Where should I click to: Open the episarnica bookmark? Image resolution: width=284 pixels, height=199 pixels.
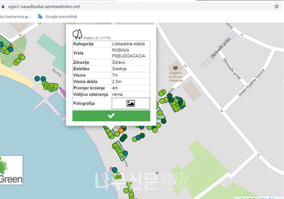[16, 17]
